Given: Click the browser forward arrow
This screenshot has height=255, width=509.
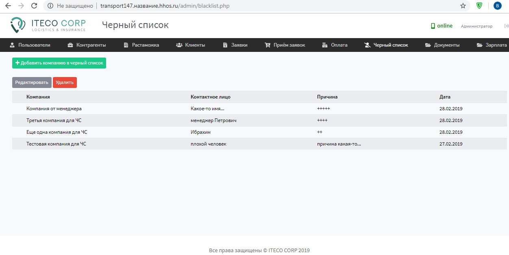Looking at the screenshot, I should point(21,6).
